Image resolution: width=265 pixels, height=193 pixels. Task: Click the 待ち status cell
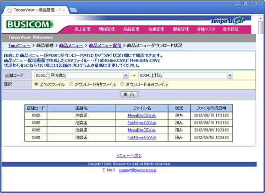(x=179, y=116)
